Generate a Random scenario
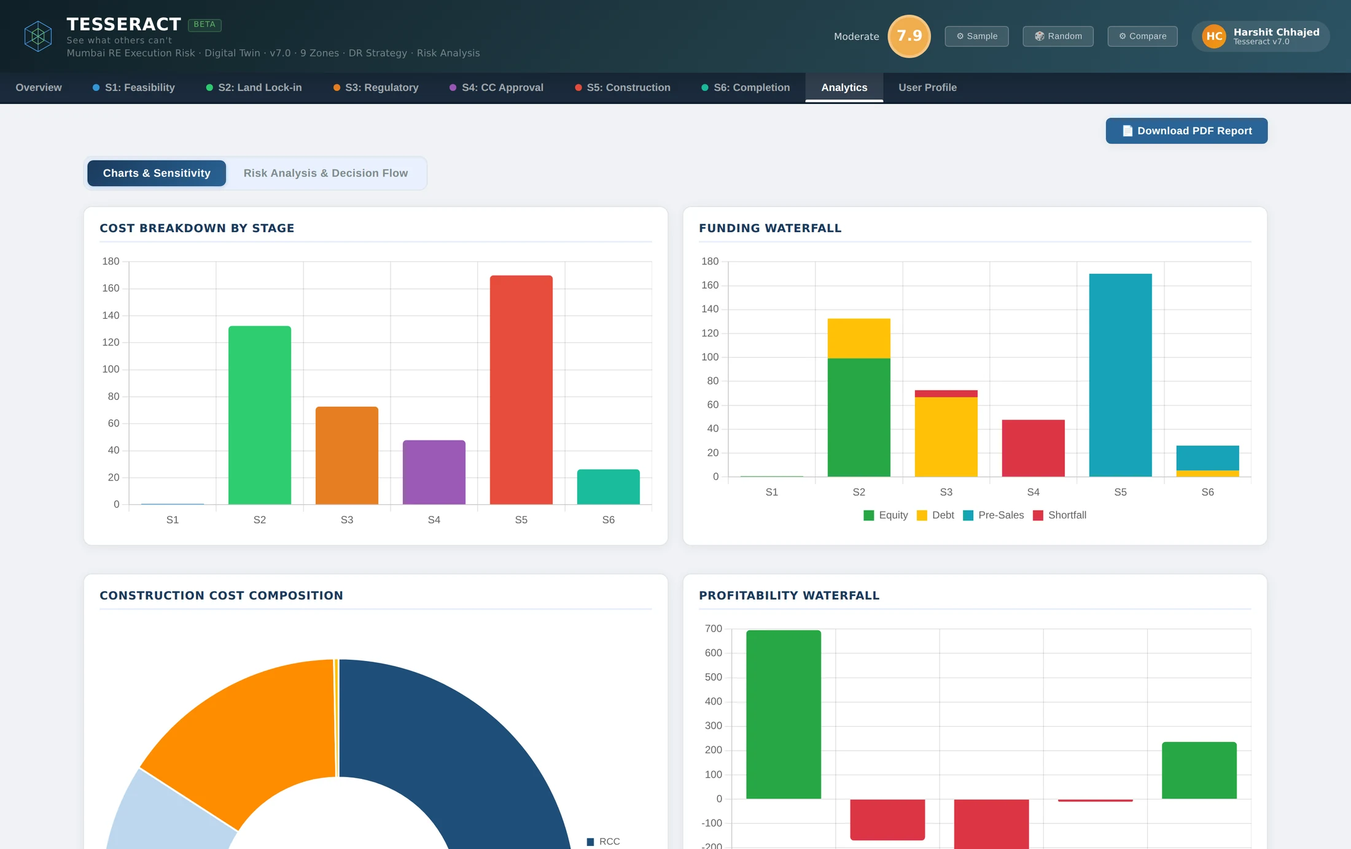Viewport: 1351px width, 849px height. point(1058,36)
